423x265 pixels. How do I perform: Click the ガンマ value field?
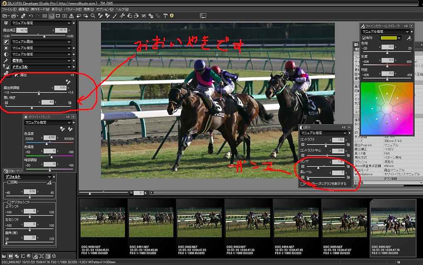(338, 162)
